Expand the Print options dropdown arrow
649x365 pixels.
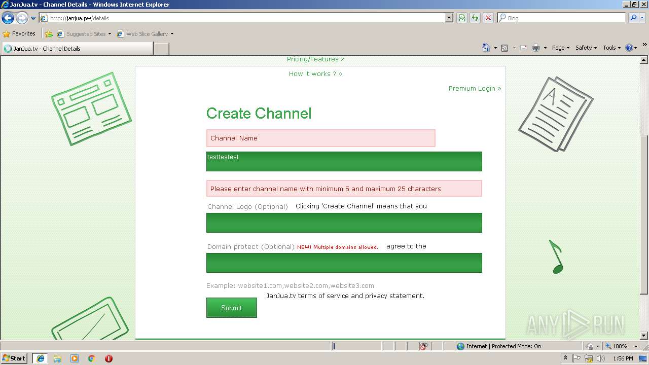(x=545, y=48)
